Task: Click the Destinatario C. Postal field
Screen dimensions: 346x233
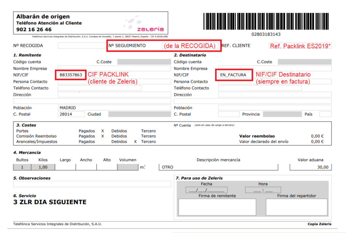Action: (x=229, y=114)
